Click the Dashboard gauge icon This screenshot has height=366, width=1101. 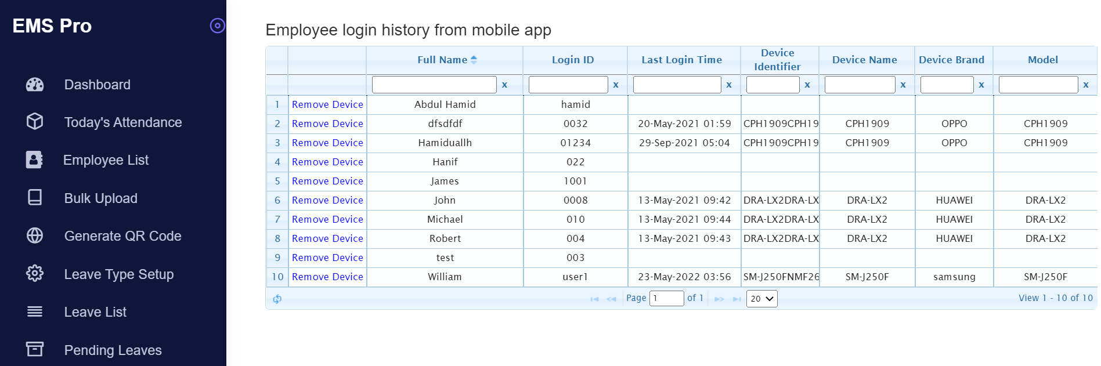[35, 85]
